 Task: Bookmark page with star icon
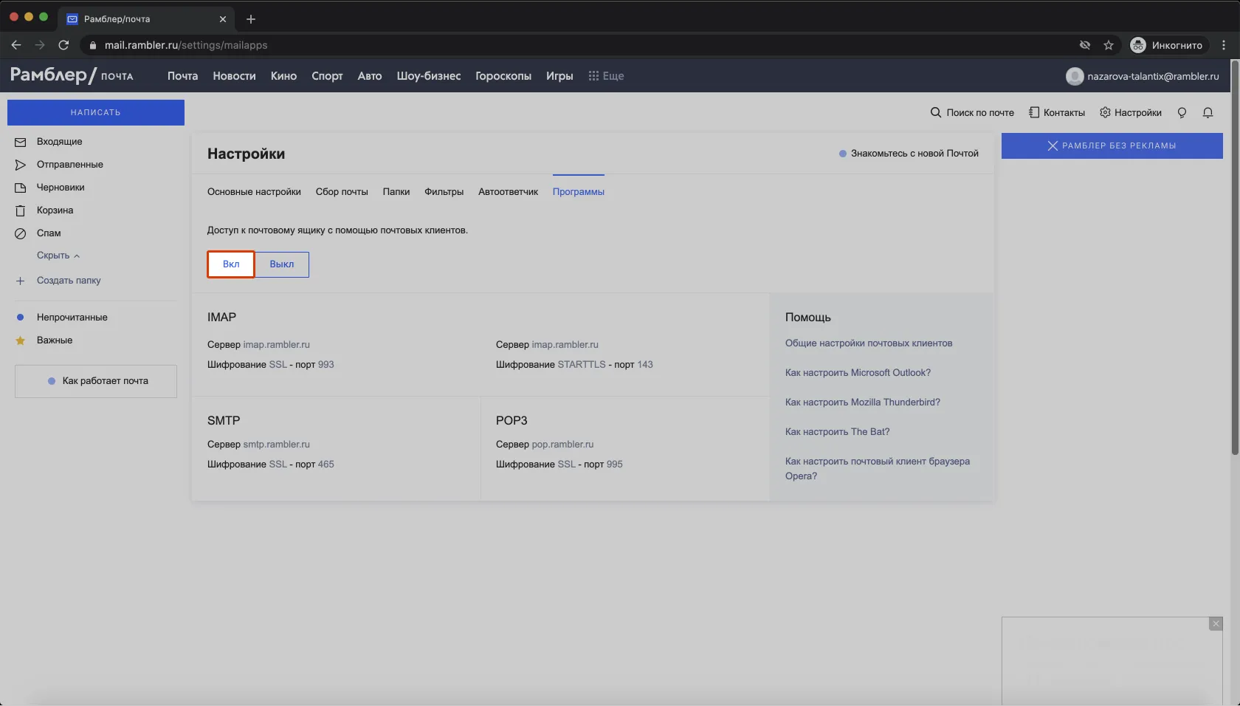click(x=1109, y=45)
